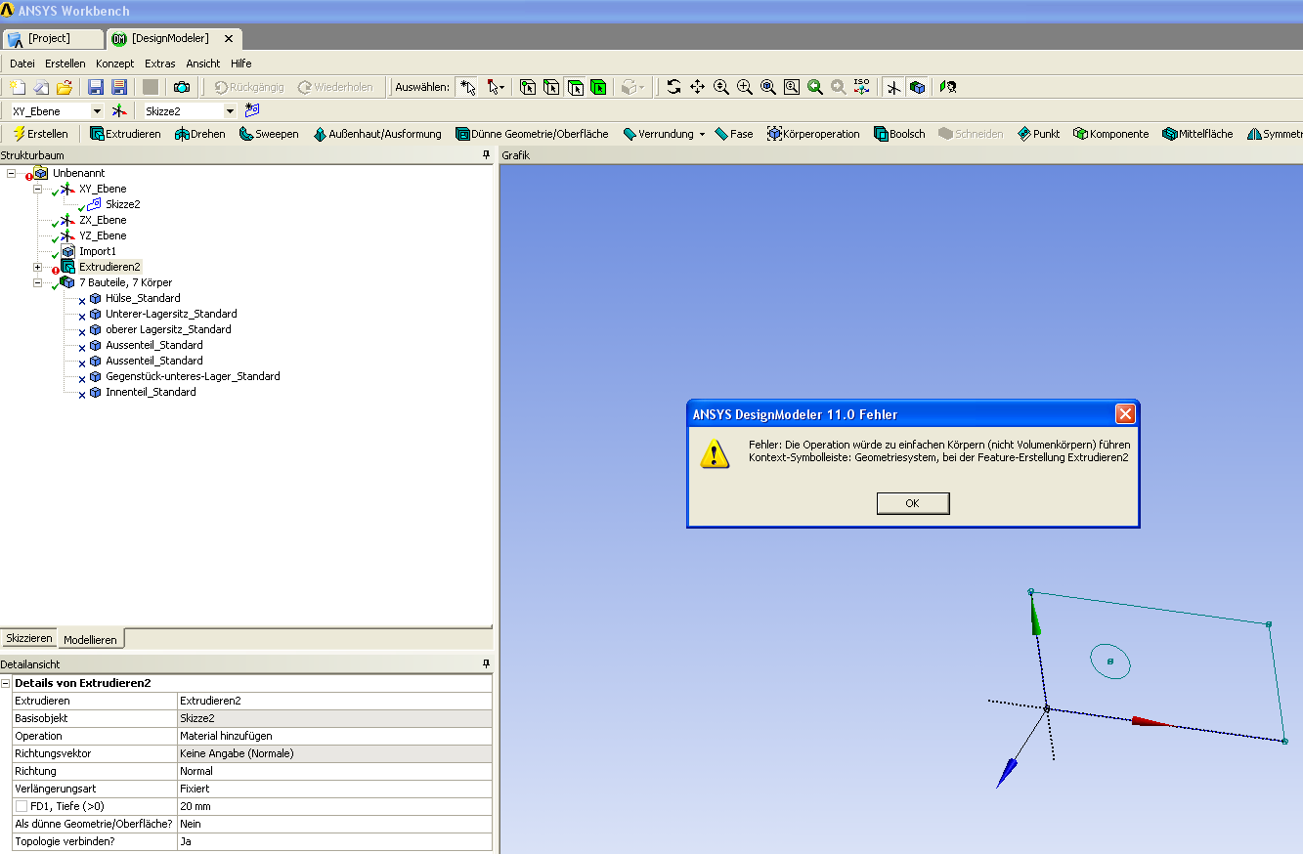Click the New Plane icon
This screenshot has width=1303, height=854.
pos(119,111)
